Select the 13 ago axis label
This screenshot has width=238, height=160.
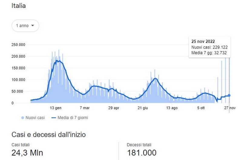tap(172, 108)
